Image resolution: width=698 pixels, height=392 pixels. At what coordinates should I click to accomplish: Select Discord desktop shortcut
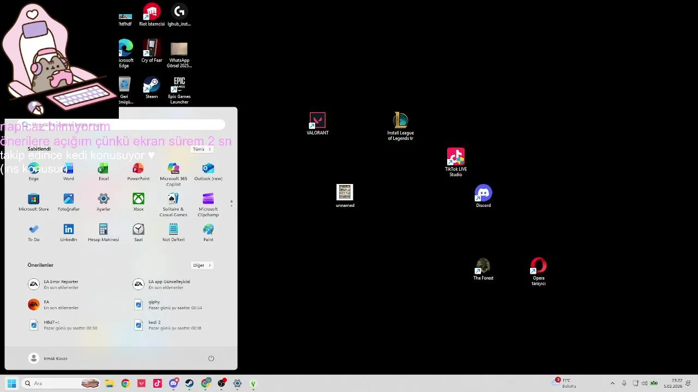483,196
